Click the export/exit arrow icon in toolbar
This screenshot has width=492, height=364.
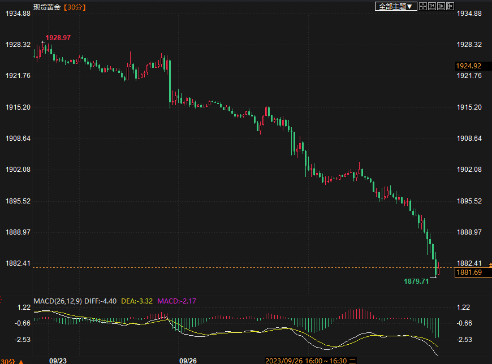click(x=450, y=6)
